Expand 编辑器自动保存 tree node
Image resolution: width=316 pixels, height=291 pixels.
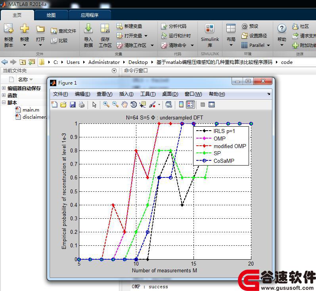tap(4, 88)
